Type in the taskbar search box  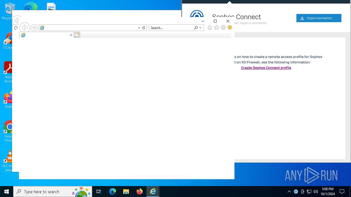53,192
